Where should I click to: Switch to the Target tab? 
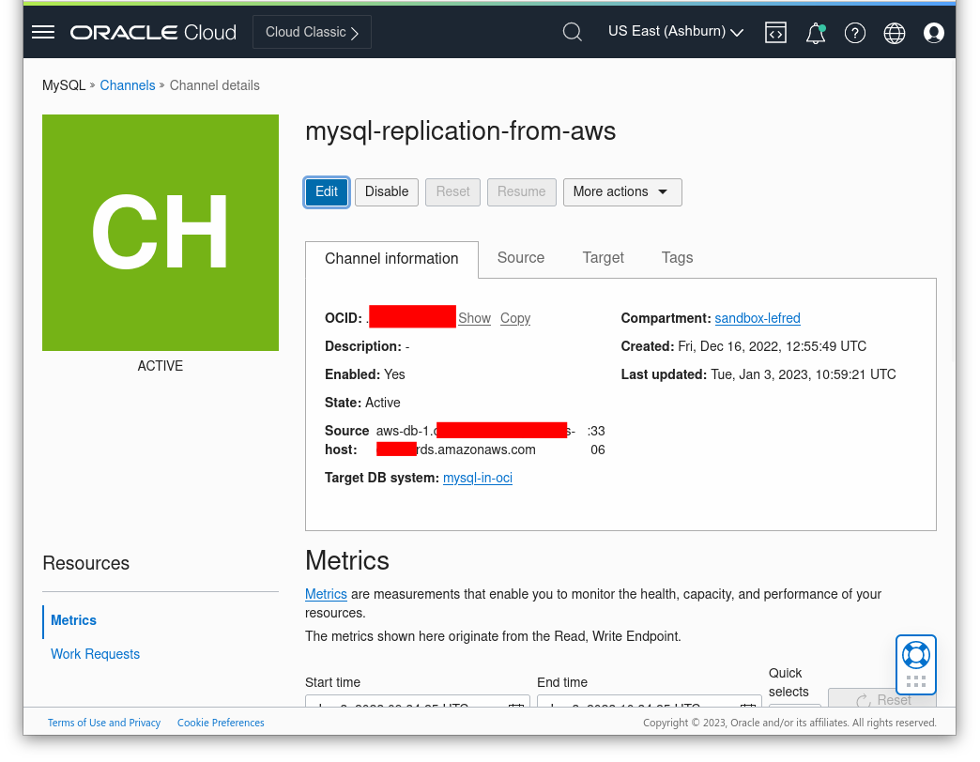tap(604, 258)
